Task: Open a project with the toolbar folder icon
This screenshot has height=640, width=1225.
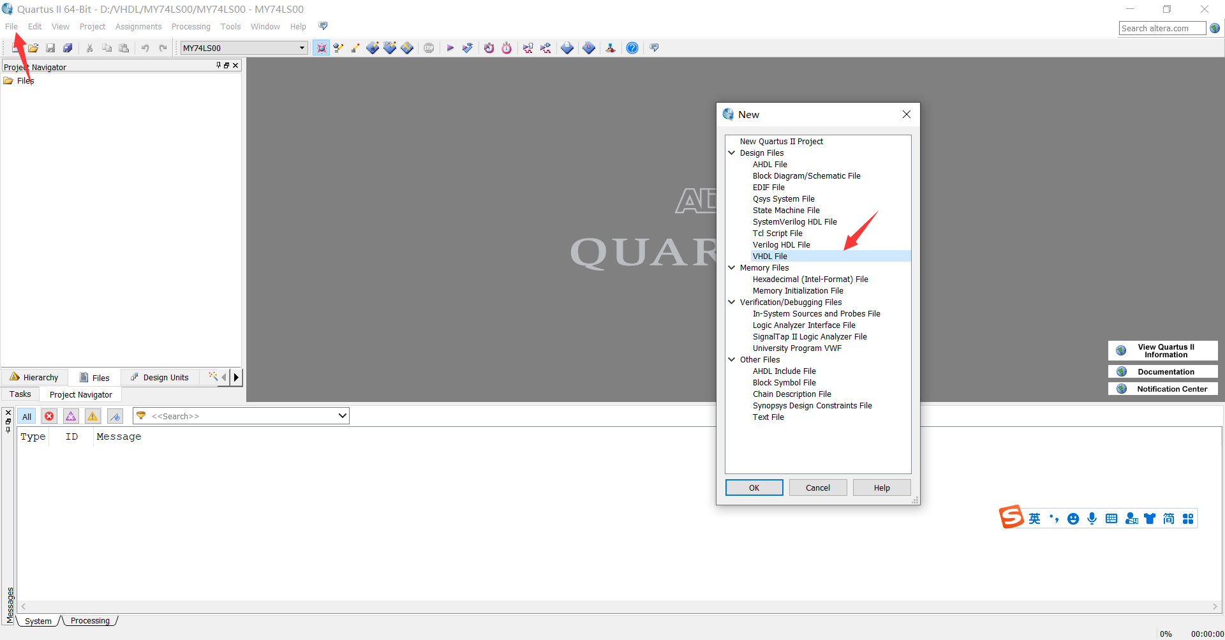Action: pyautogui.click(x=33, y=48)
